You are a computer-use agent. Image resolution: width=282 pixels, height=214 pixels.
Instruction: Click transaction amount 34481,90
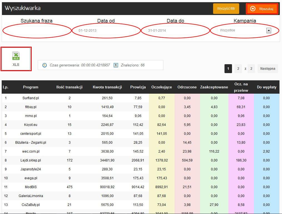(x=107, y=160)
